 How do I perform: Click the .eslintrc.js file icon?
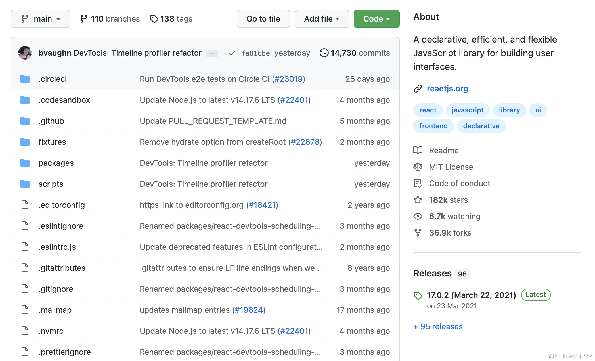(25, 247)
